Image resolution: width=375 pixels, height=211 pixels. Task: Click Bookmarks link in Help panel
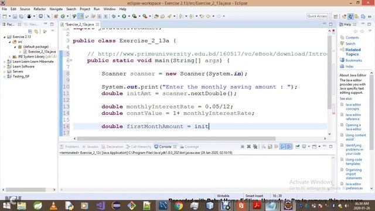[353, 60]
